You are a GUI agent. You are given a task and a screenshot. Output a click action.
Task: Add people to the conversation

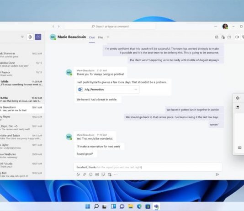[x=223, y=37]
